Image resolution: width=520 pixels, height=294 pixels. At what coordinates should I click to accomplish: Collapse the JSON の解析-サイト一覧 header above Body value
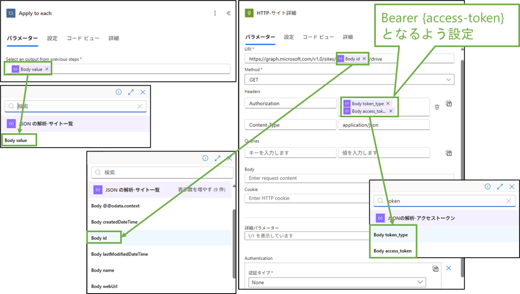click(76, 123)
